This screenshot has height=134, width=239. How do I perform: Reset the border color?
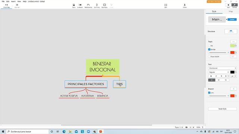pos(236,52)
